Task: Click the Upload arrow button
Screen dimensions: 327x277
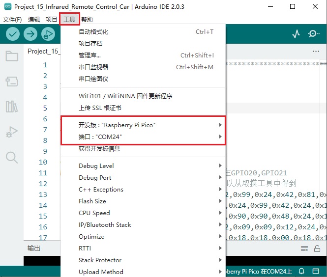Action: (30, 34)
